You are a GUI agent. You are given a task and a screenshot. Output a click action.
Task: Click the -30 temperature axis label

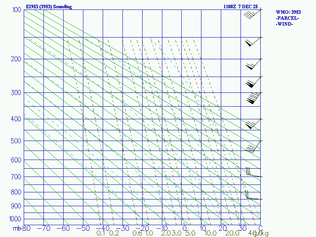click(123, 228)
